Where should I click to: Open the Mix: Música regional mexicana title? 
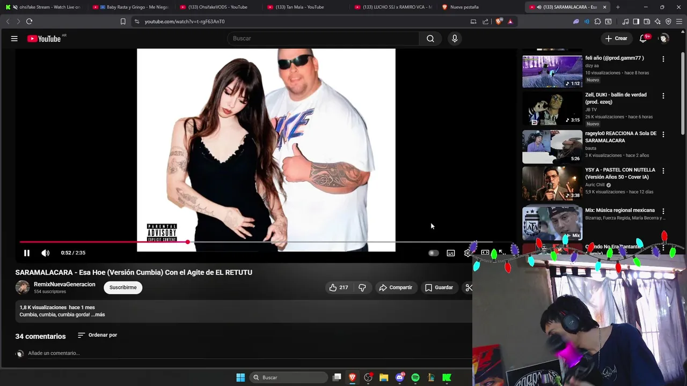coord(620,210)
